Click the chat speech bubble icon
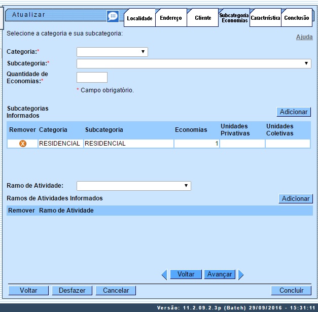This screenshot has width=318, height=312. pyautogui.click(x=113, y=17)
